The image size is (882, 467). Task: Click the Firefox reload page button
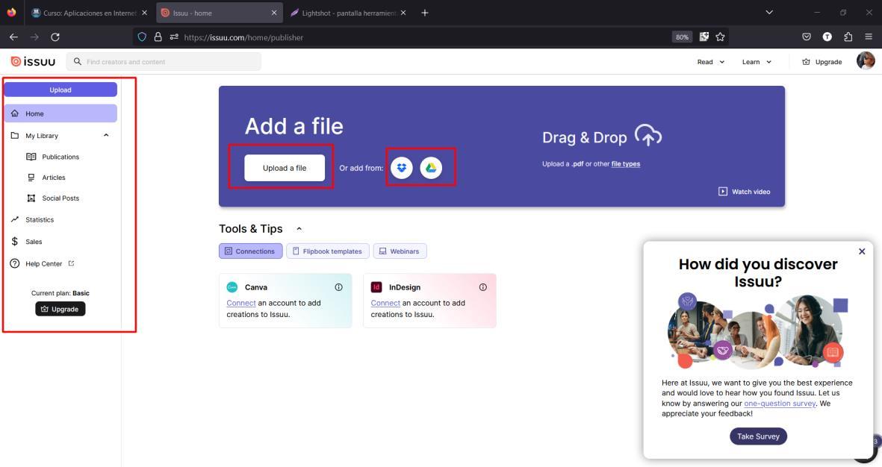click(55, 37)
